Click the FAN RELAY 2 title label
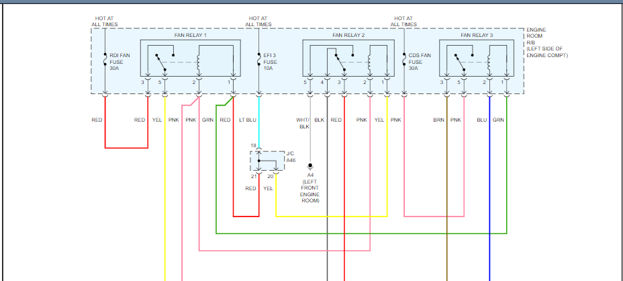Viewport: 623px width, 281px height. 348,36
